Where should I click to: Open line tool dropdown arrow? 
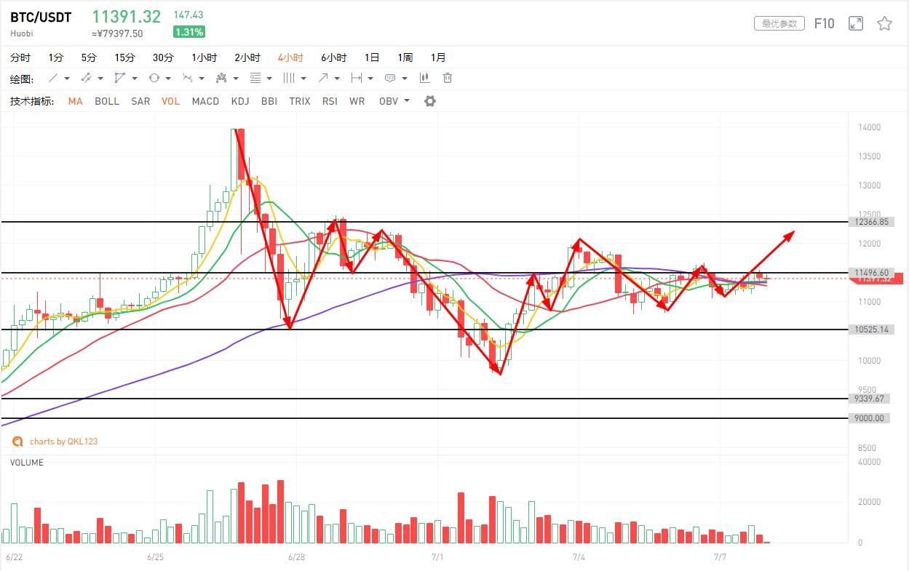pyautogui.click(x=67, y=79)
